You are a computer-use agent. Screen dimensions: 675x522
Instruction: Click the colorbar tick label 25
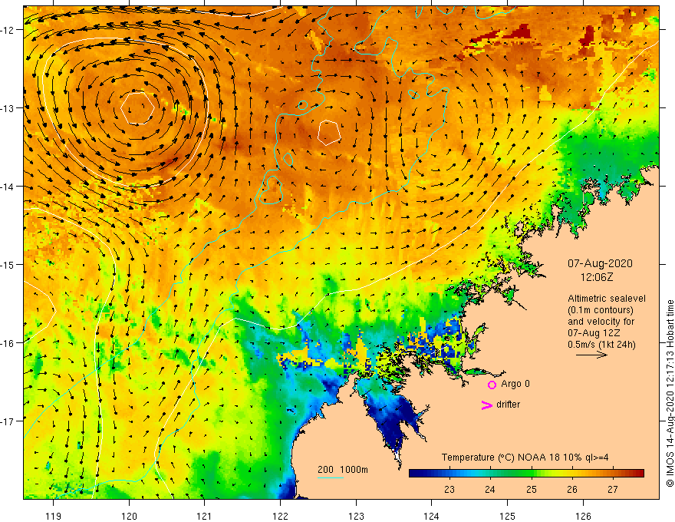click(532, 489)
